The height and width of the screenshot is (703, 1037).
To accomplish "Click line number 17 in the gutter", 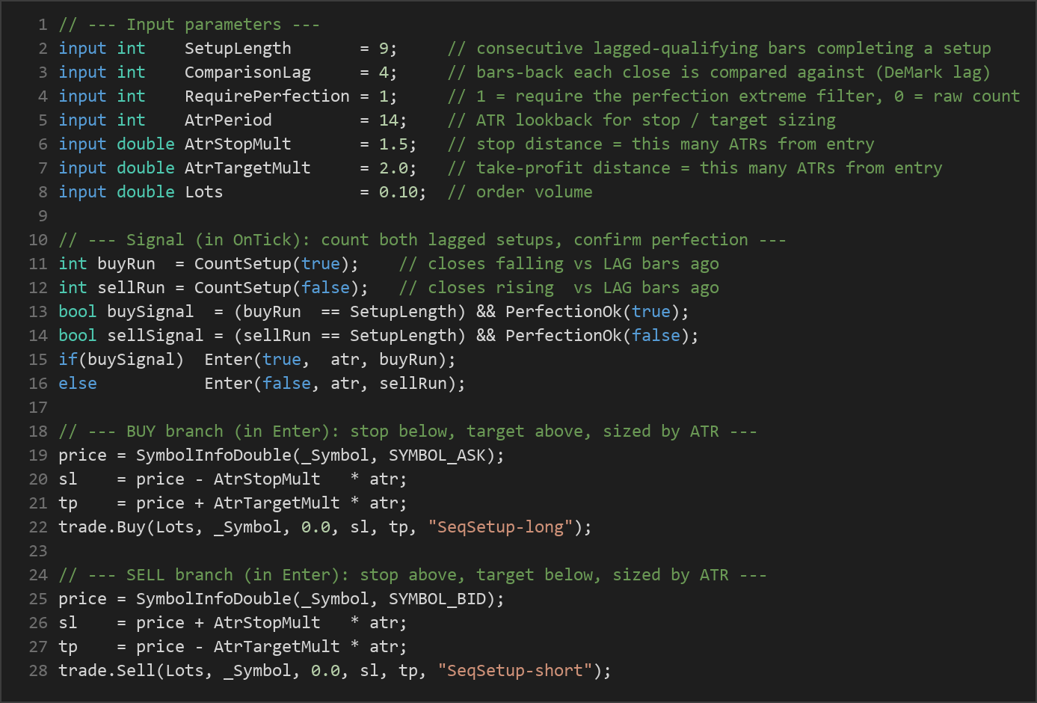I will tap(38, 408).
